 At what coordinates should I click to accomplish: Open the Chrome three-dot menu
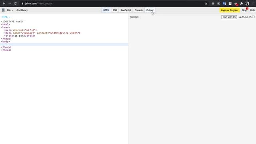pos(253,4)
